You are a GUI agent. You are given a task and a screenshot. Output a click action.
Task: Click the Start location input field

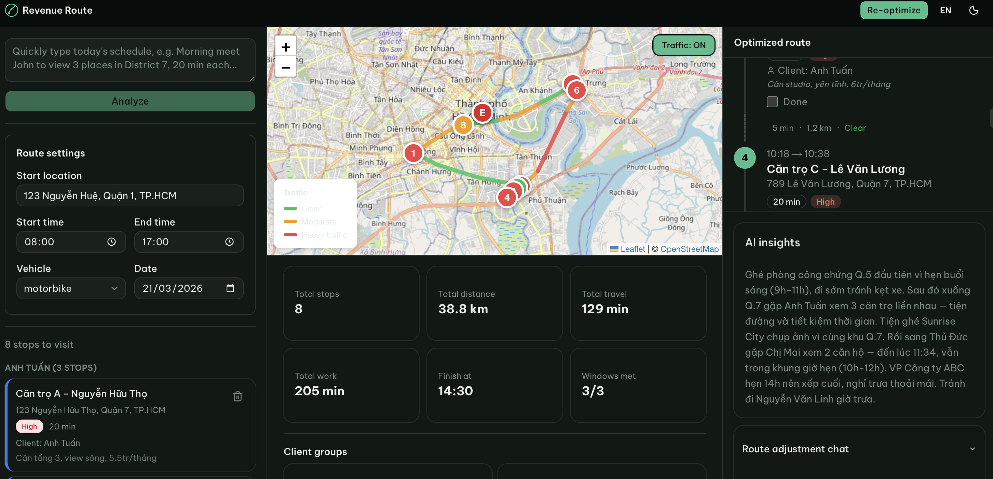tap(130, 196)
